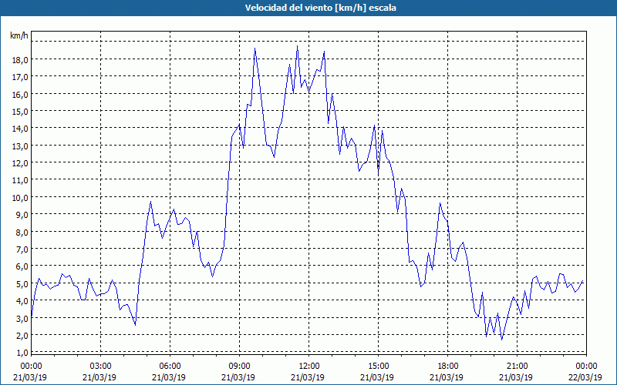This screenshot has height=385, width=617.
Task: Click the 10,0 y-axis value
Action: click(x=20, y=198)
